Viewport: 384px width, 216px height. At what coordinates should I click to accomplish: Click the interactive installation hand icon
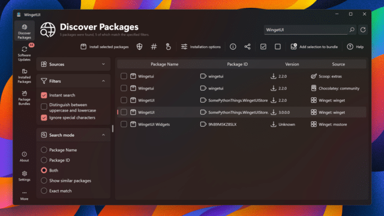tap(168, 47)
